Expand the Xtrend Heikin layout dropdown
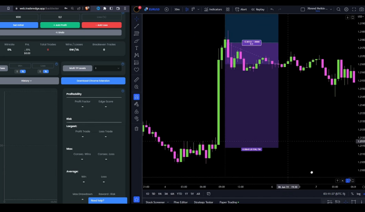365x212 pixels. click(x=331, y=9)
